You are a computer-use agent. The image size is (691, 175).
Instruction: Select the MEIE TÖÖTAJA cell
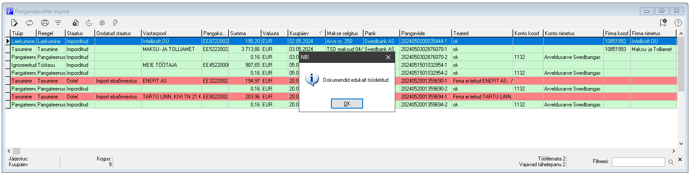click(172, 65)
